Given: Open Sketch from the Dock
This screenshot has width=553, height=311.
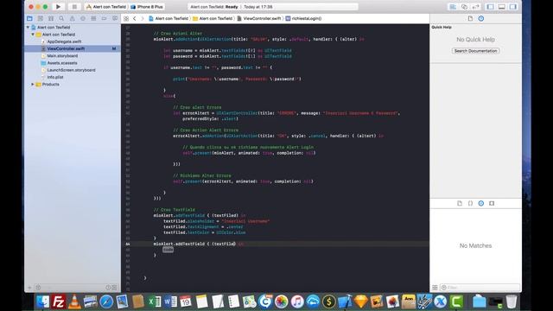Looking at the screenshot, I should (x=361, y=301).
